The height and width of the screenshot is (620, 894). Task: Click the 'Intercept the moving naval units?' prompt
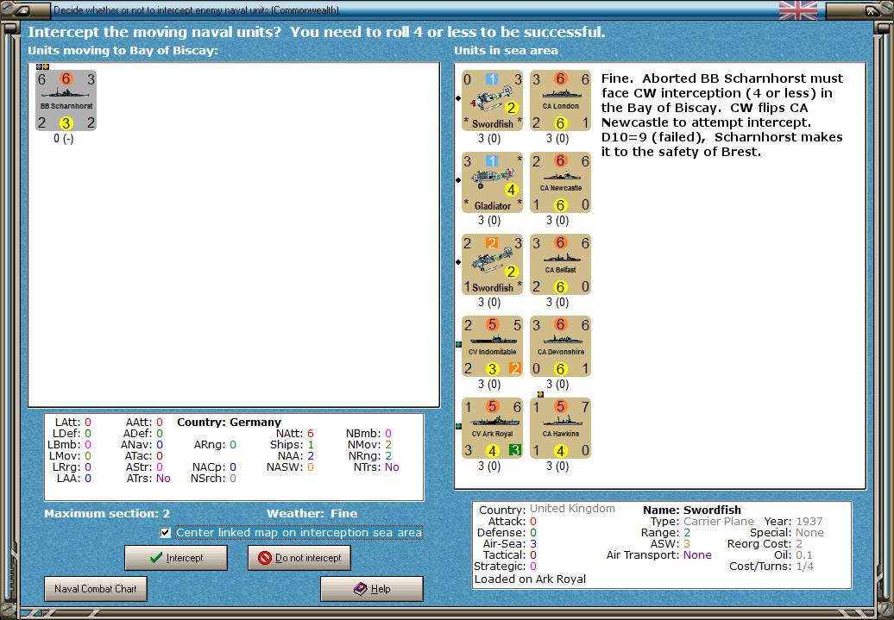[x=156, y=33]
